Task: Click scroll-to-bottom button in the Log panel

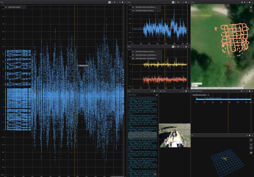Action: (155, 174)
